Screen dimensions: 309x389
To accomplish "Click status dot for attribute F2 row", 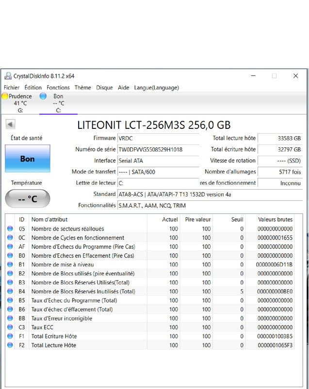I will (x=10, y=345).
